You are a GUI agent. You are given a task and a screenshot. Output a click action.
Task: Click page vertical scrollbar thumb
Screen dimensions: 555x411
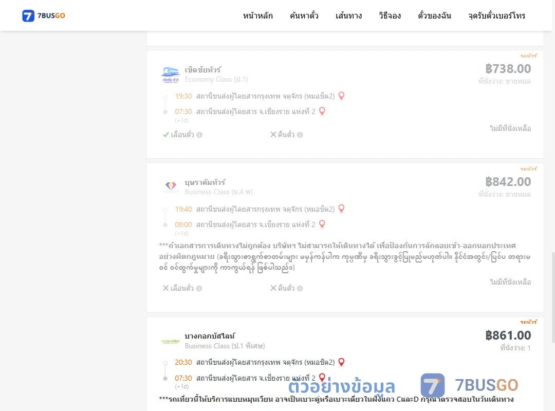click(x=553, y=297)
